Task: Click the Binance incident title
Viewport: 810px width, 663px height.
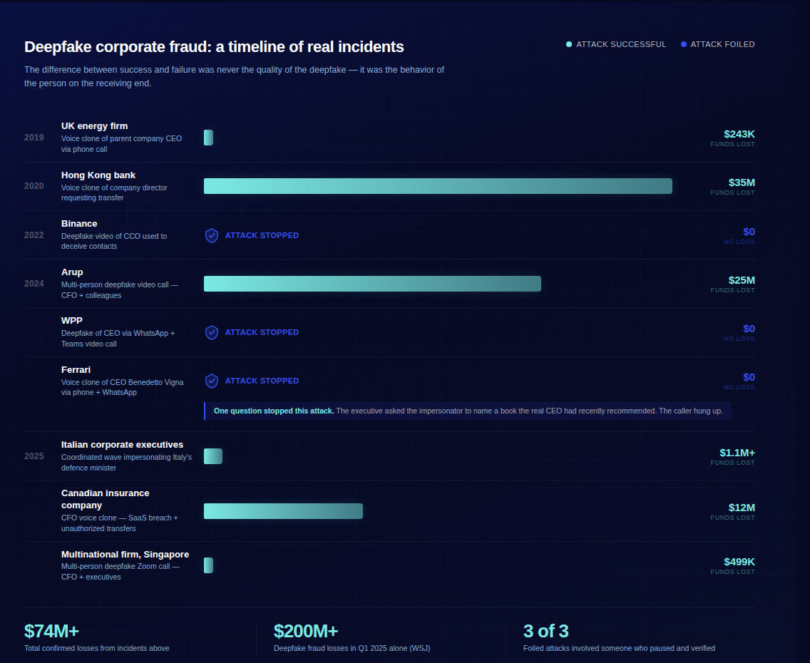Action: (79, 223)
